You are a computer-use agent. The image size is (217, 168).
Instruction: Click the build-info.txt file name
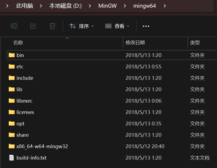pyautogui.click(x=31, y=158)
